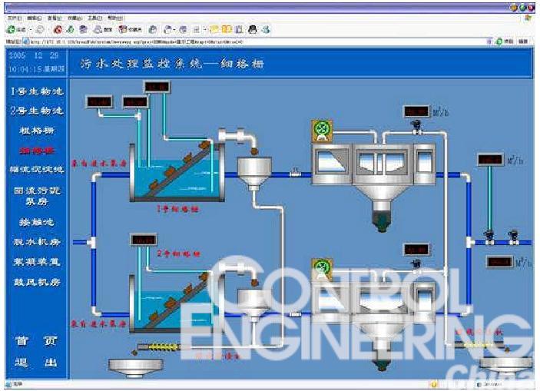Image resolution: width=540 pixels, height=391 pixels.
Task: Expand the Mail button dropdown arrow
Action: [x=174, y=30]
